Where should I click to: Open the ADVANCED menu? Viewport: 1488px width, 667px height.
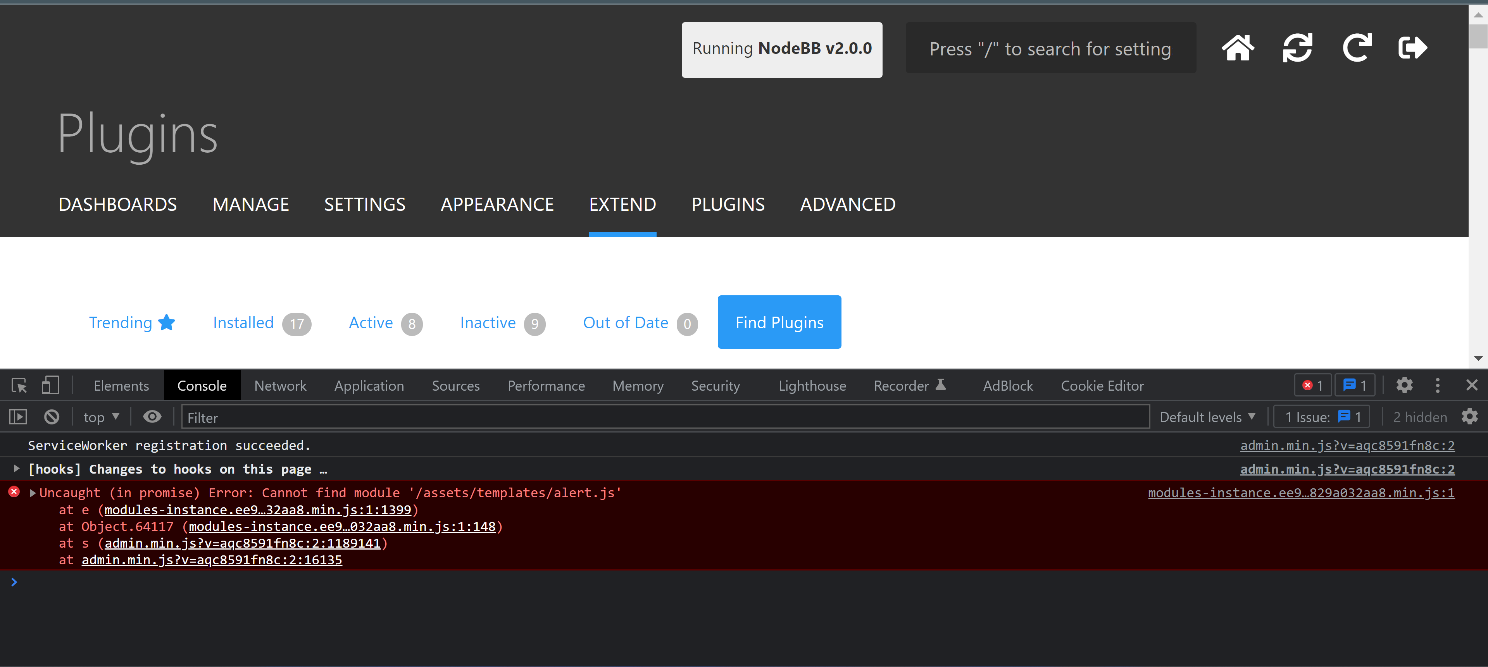(x=847, y=204)
